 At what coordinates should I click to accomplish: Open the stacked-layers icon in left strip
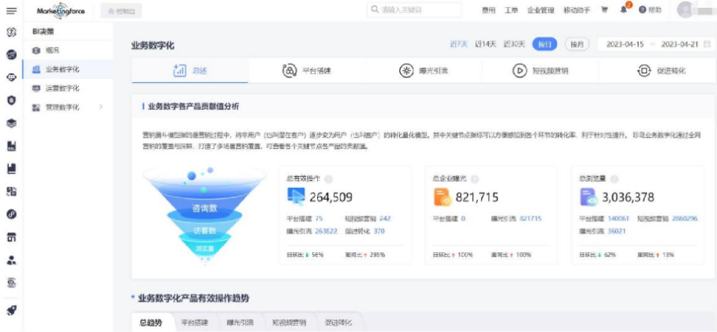[12, 123]
